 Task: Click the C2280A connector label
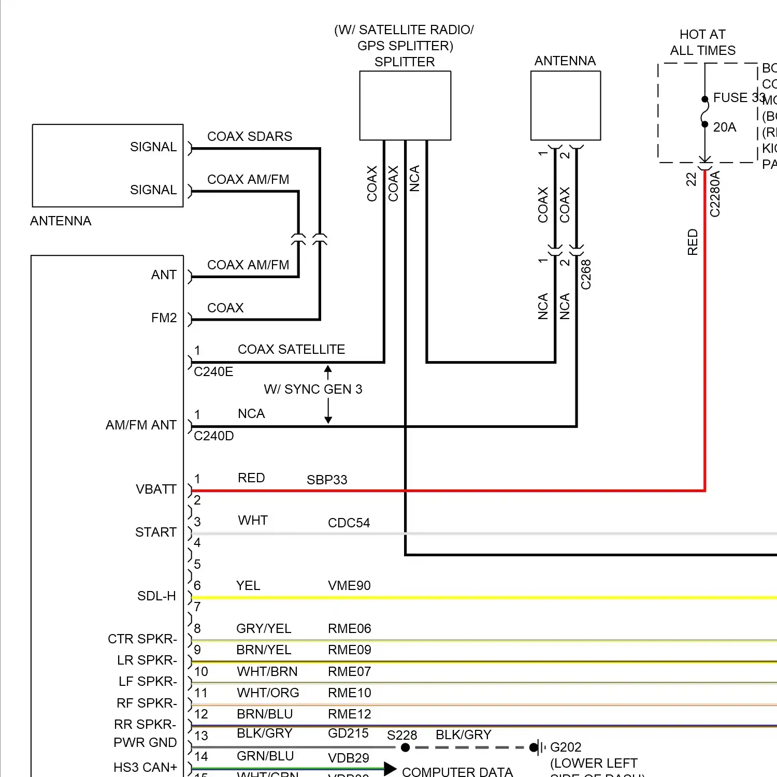pos(715,194)
